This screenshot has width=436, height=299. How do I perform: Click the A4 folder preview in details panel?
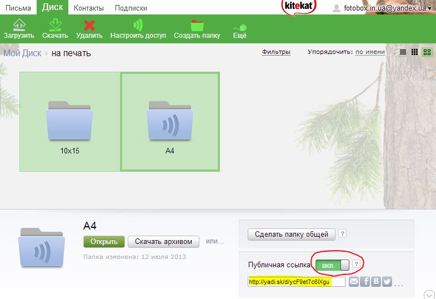pos(42,247)
